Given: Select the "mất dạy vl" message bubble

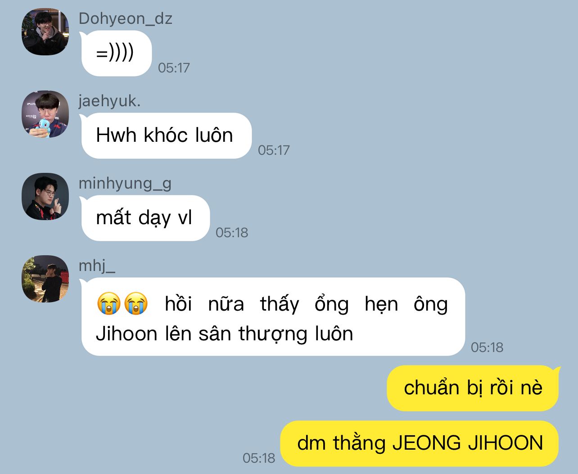Looking at the screenshot, I should pos(145,218).
